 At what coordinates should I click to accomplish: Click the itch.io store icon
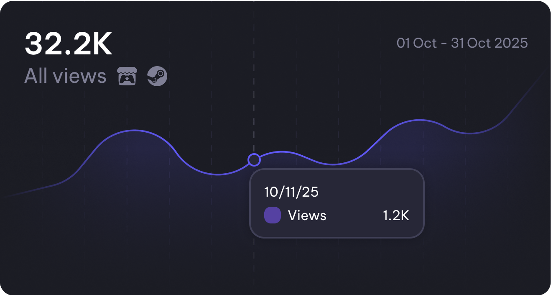pos(127,77)
